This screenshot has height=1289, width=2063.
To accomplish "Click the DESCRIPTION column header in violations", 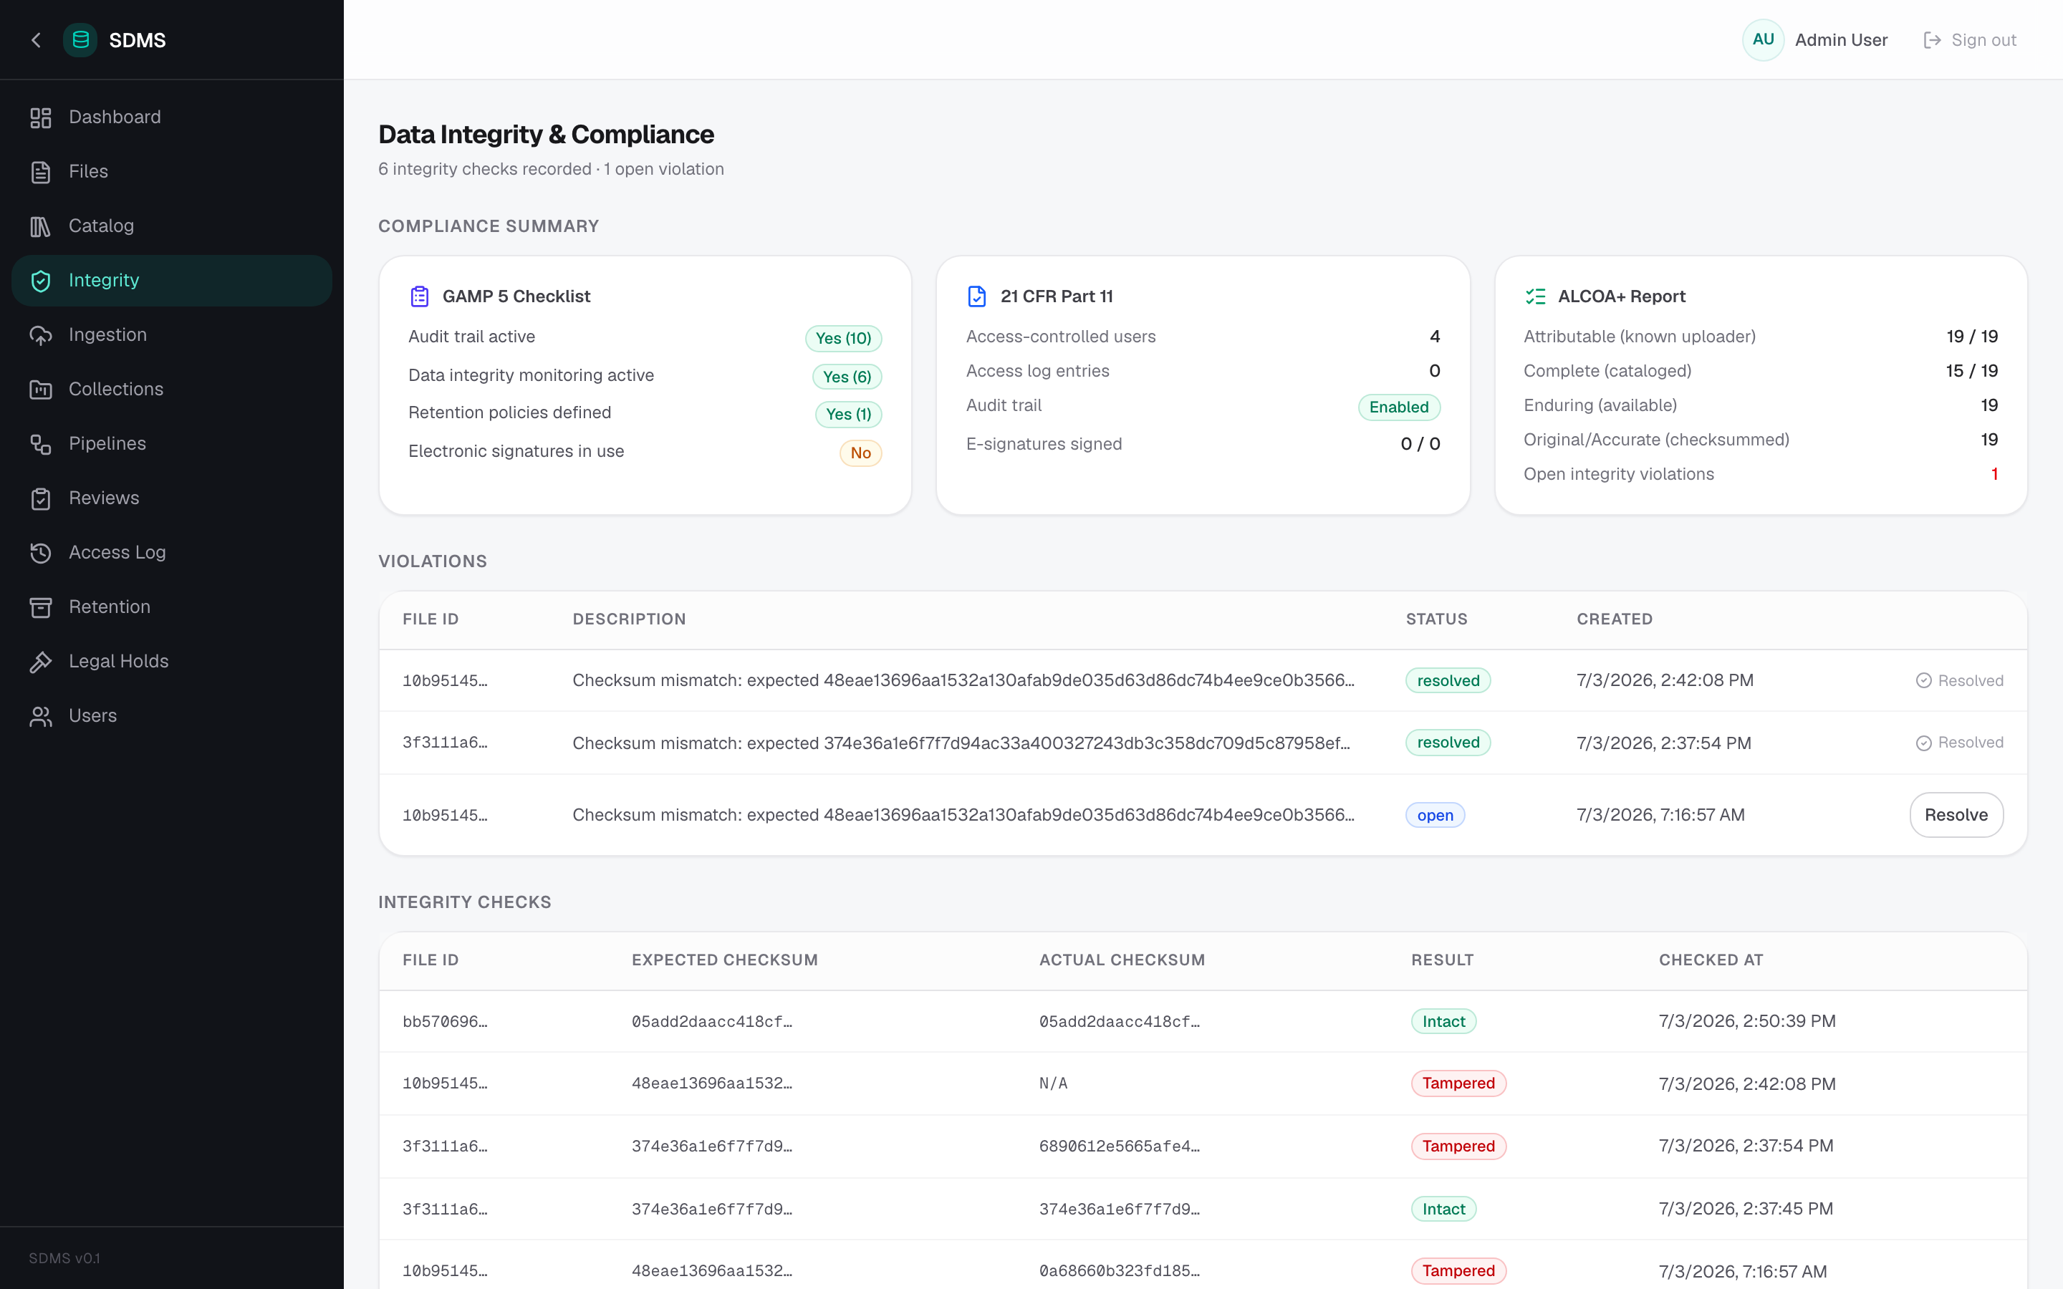I will coord(629,619).
